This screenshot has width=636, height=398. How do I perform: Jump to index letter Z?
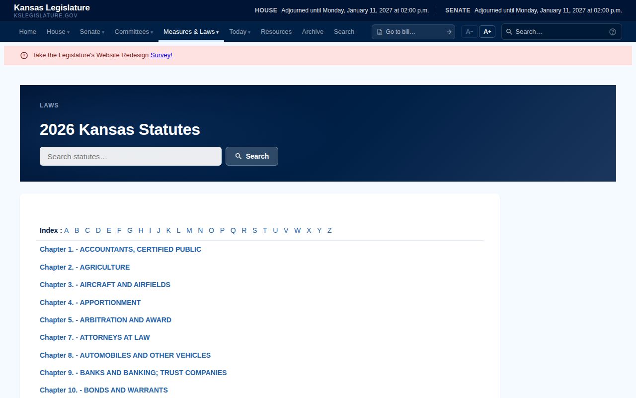329,230
